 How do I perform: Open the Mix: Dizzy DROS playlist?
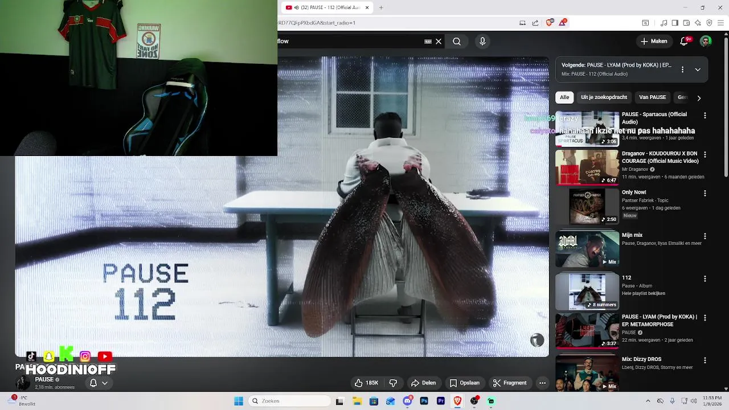click(587, 373)
